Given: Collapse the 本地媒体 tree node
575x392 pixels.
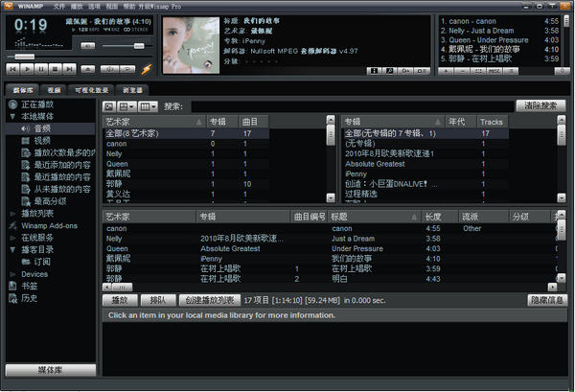Looking at the screenshot, I should pyautogui.click(x=12, y=117).
